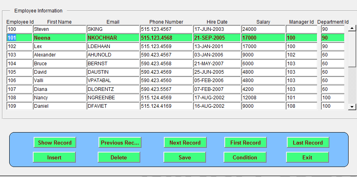This screenshot has height=177, width=357.
Task: Click First Name field Alexander
Action: click(60, 55)
